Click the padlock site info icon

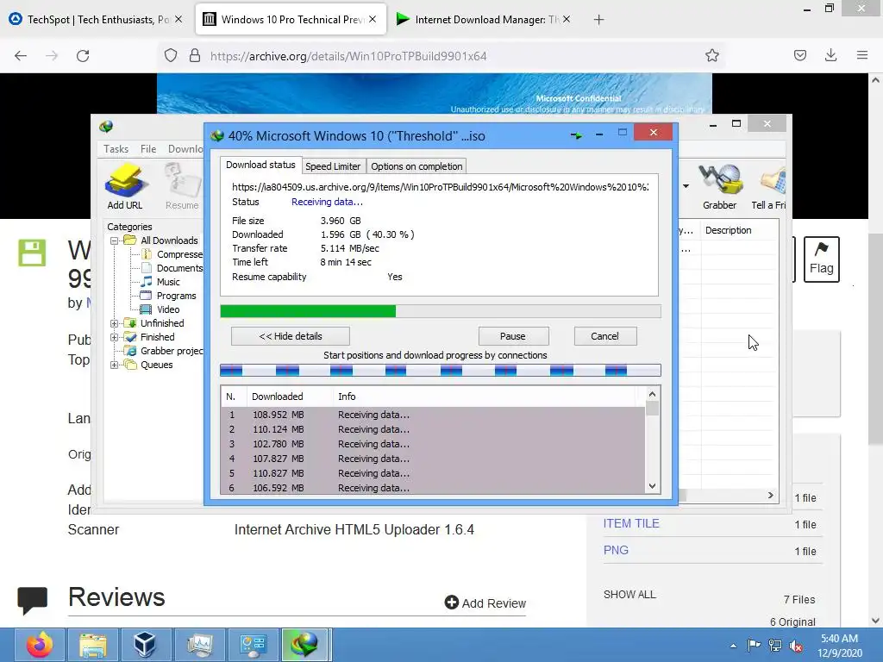tap(194, 56)
